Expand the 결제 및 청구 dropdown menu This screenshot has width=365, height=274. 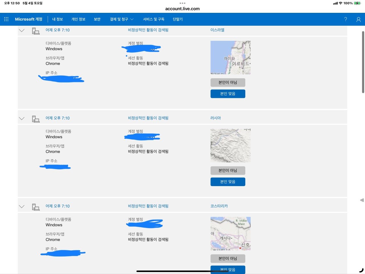coord(122,19)
